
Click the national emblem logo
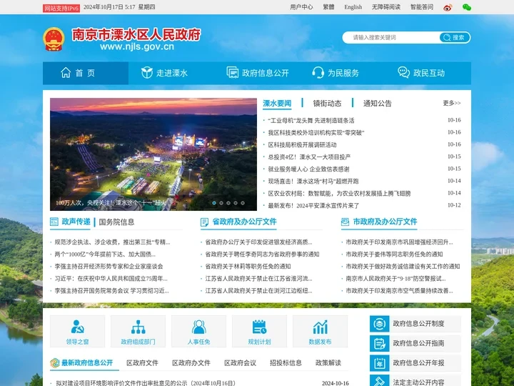[x=54, y=39]
